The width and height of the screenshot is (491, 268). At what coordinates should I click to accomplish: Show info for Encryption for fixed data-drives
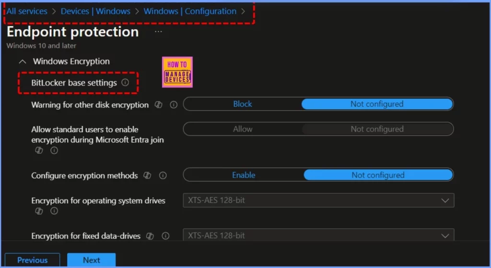click(x=165, y=236)
